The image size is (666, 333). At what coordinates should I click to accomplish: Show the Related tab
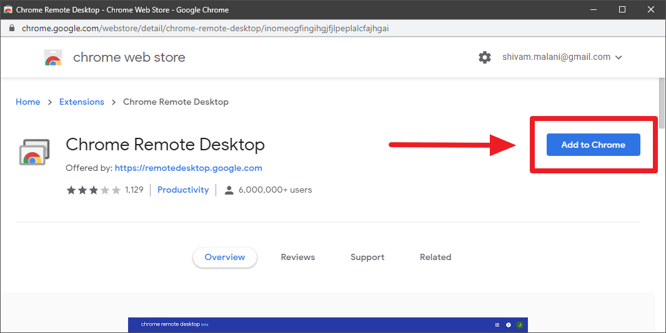435,257
